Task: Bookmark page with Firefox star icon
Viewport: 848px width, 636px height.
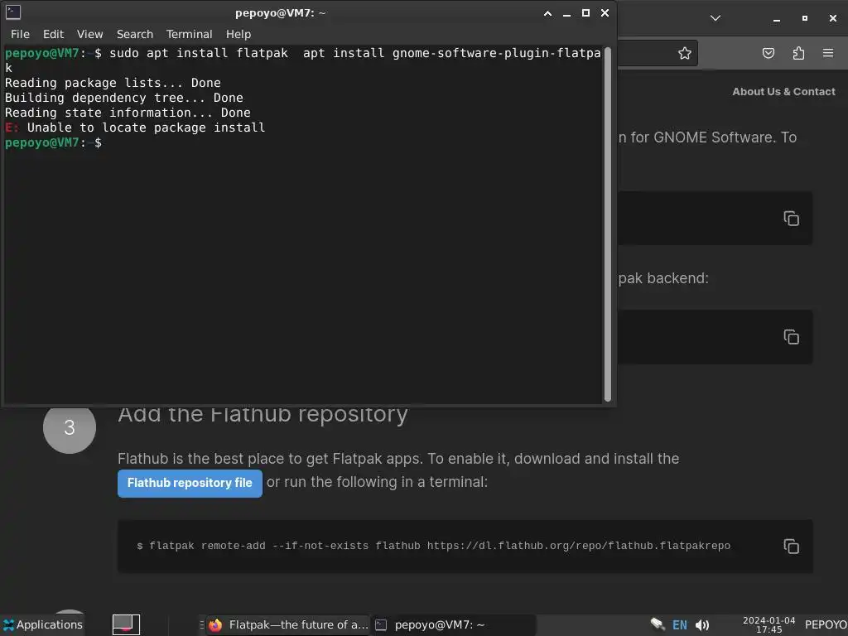Action: coord(685,53)
